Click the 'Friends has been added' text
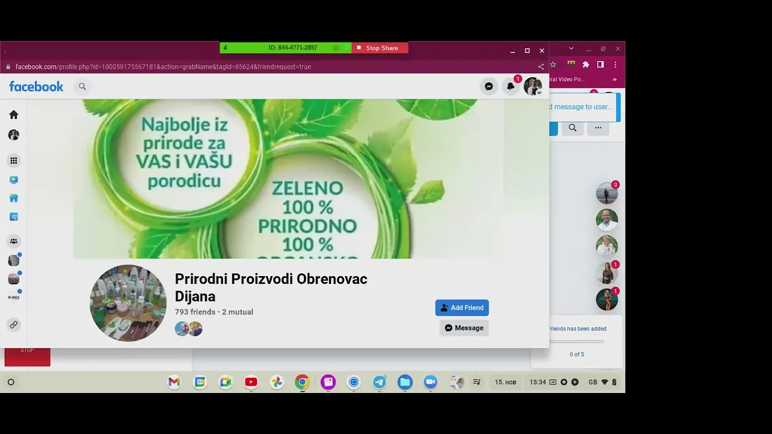Image resolution: width=772 pixels, height=434 pixels. pyautogui.click(x=577, y=329)
